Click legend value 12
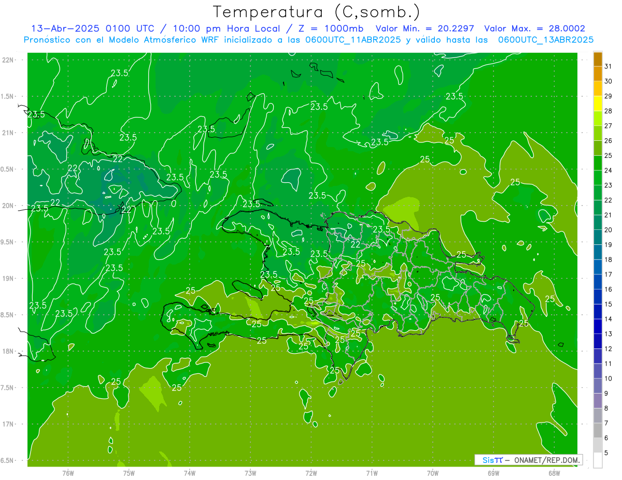 click(x=609, y=350)
